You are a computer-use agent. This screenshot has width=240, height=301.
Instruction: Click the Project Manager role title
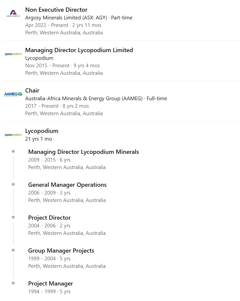tap(50, 284)
